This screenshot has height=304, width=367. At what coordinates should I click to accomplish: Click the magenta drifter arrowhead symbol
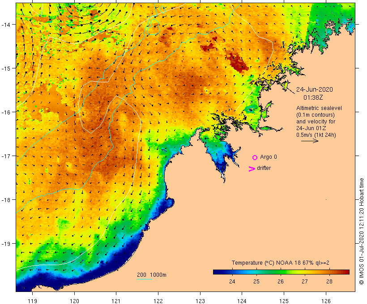coord(252,169)
